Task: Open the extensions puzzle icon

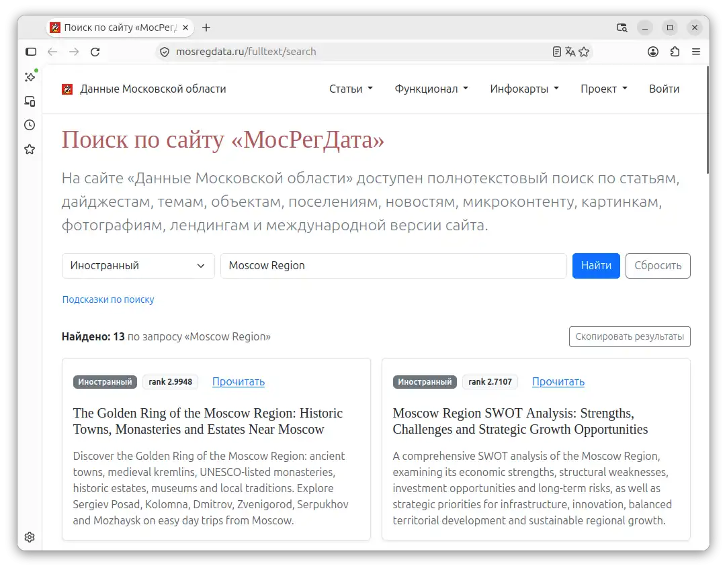Action: (x=675, y=52)
